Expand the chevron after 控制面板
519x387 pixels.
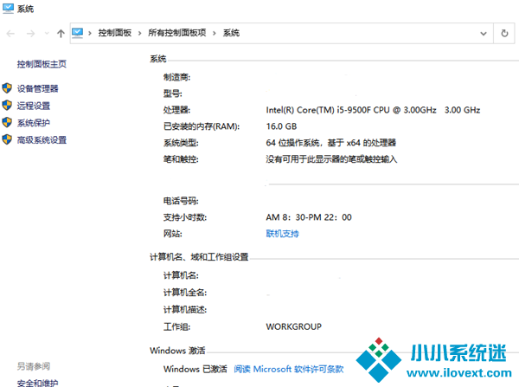(139, 33)
